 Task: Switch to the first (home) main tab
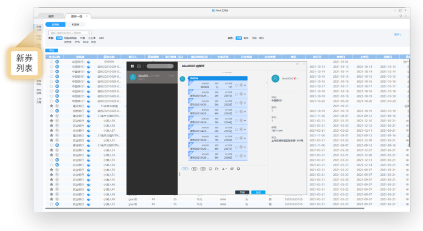[x=51, y=16]
